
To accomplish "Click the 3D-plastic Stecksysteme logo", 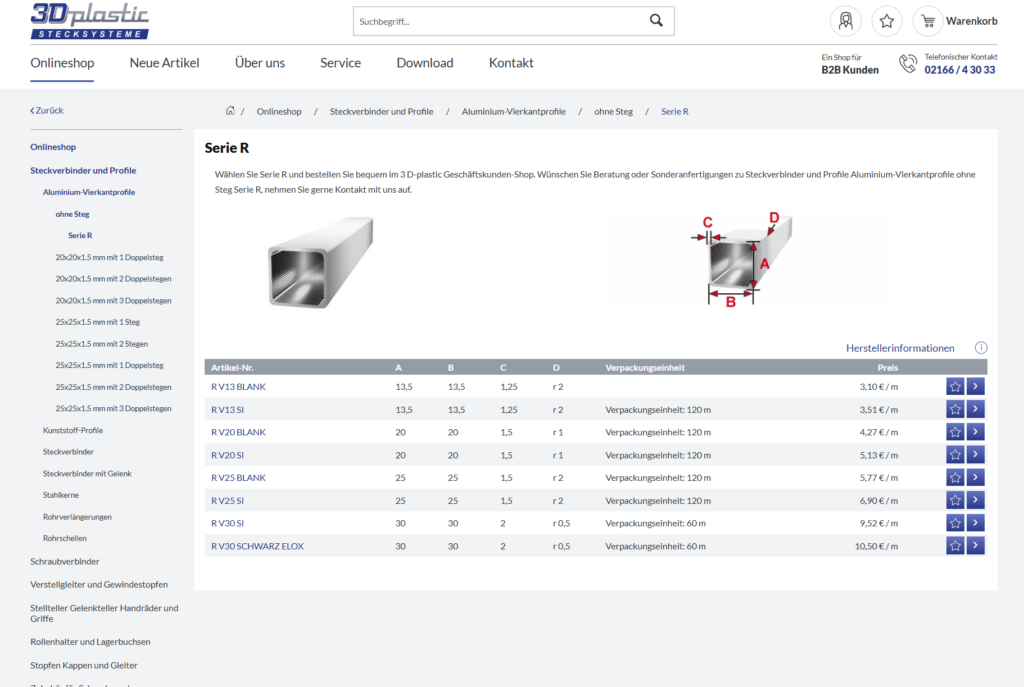I will (x=90, y=21).
